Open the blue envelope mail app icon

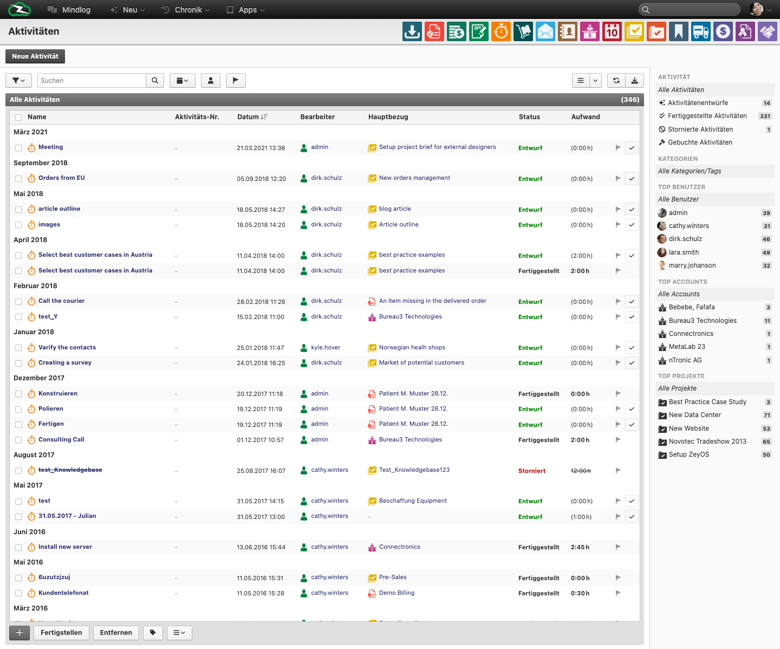click(545, 31)
